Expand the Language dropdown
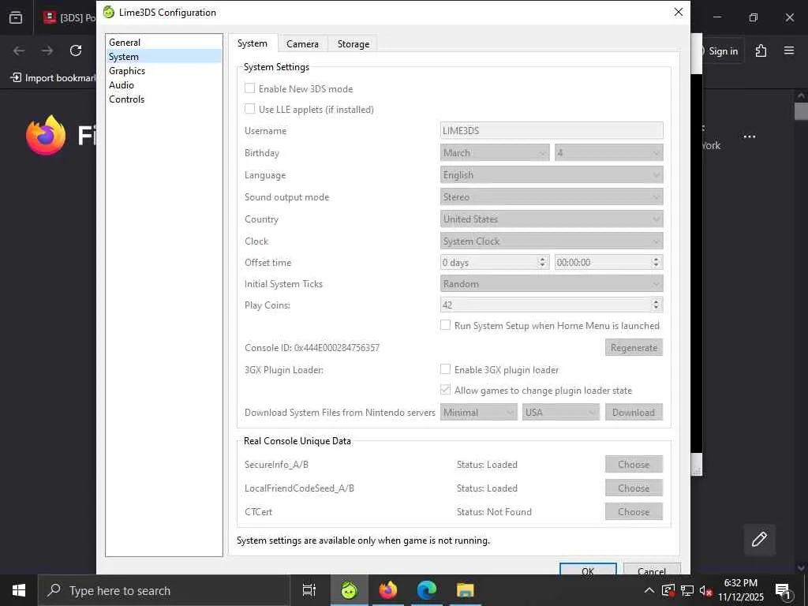The width and height of the screenshot is (808, 606). click(x=552, y=174)
